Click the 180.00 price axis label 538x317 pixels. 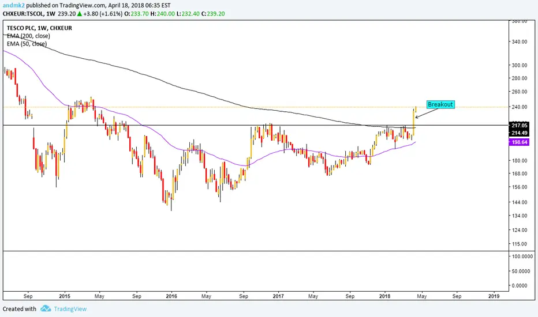coord(520,160)
